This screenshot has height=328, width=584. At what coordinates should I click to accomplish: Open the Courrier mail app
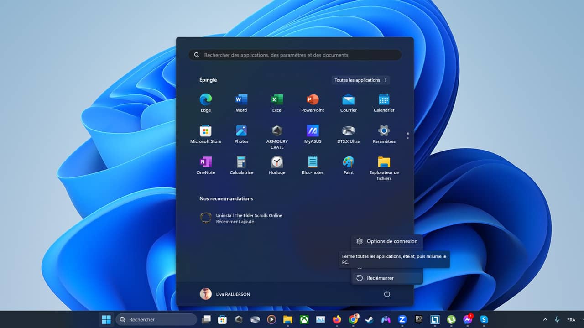click(x=349, y=103)
